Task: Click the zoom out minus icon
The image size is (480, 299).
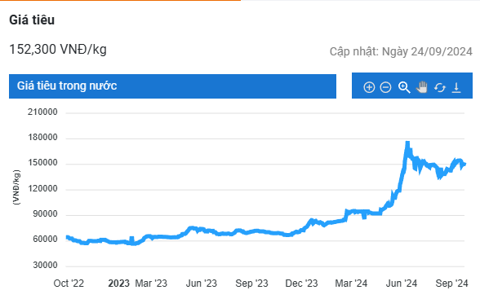Action: click(385, 87)
